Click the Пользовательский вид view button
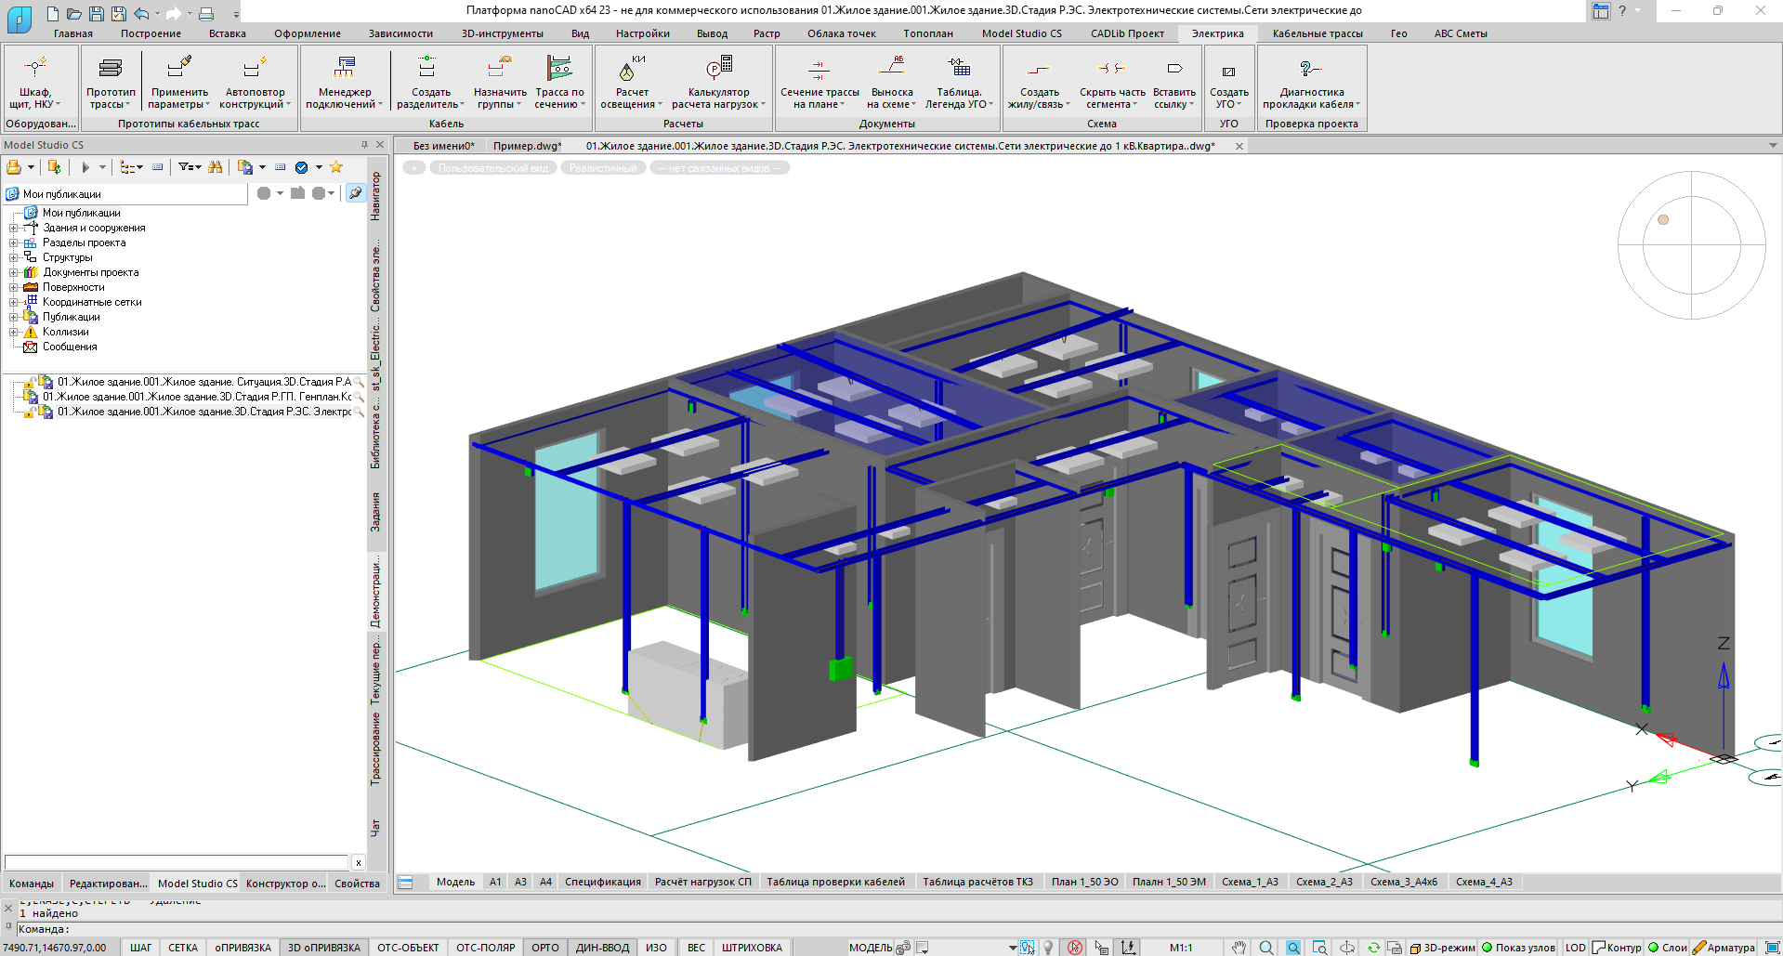1783x956 pixels. tap(492, 168)
